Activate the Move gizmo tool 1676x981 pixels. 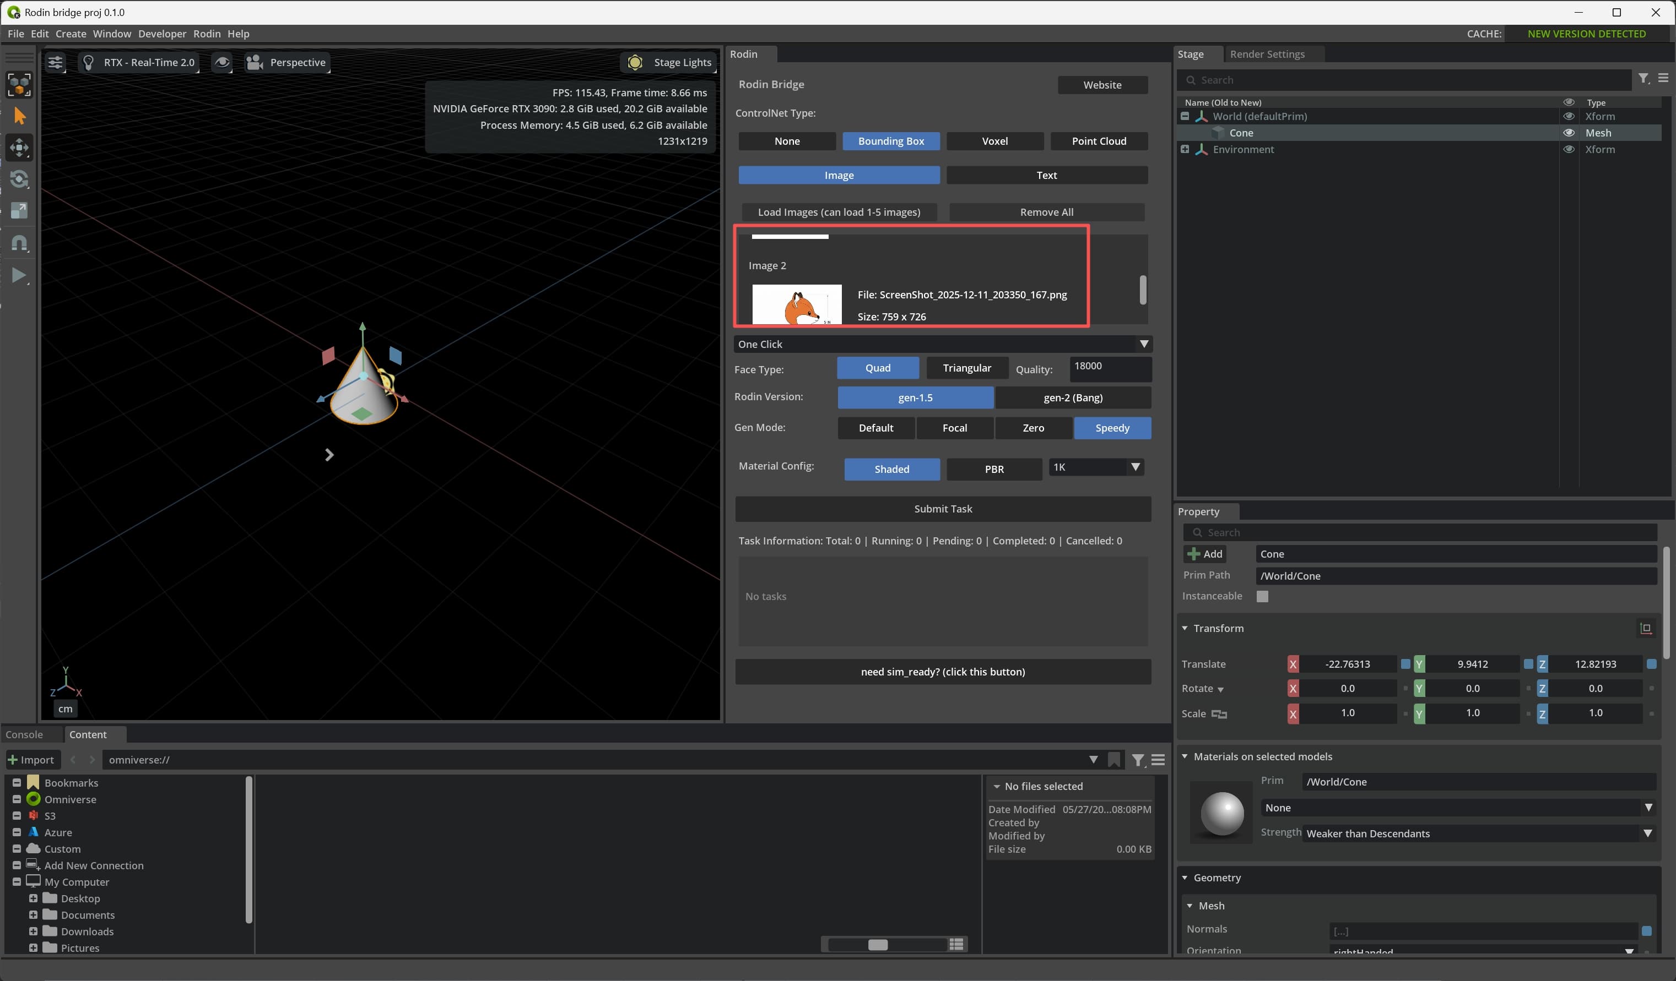(19, 148)
